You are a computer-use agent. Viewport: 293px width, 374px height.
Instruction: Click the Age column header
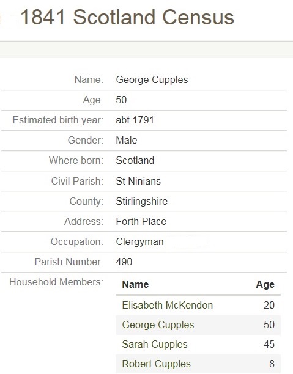pyautogui.click(x=265, y=285)
